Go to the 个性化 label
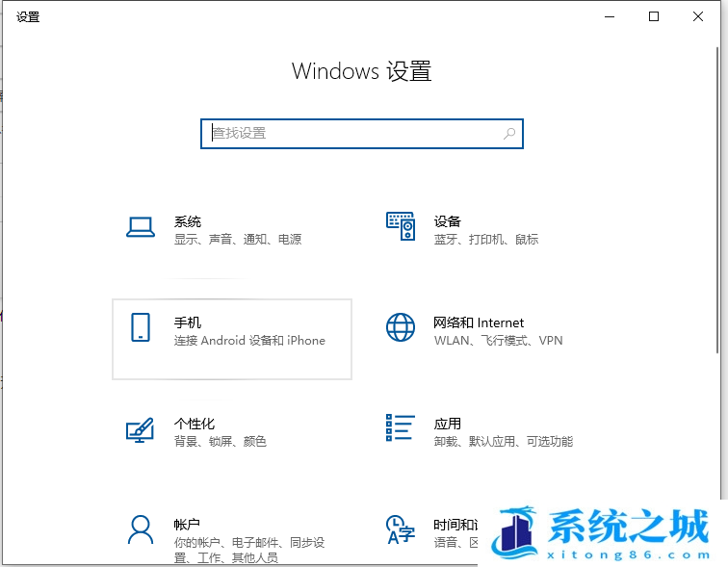The image size is (728, 567). coord(195,424)
